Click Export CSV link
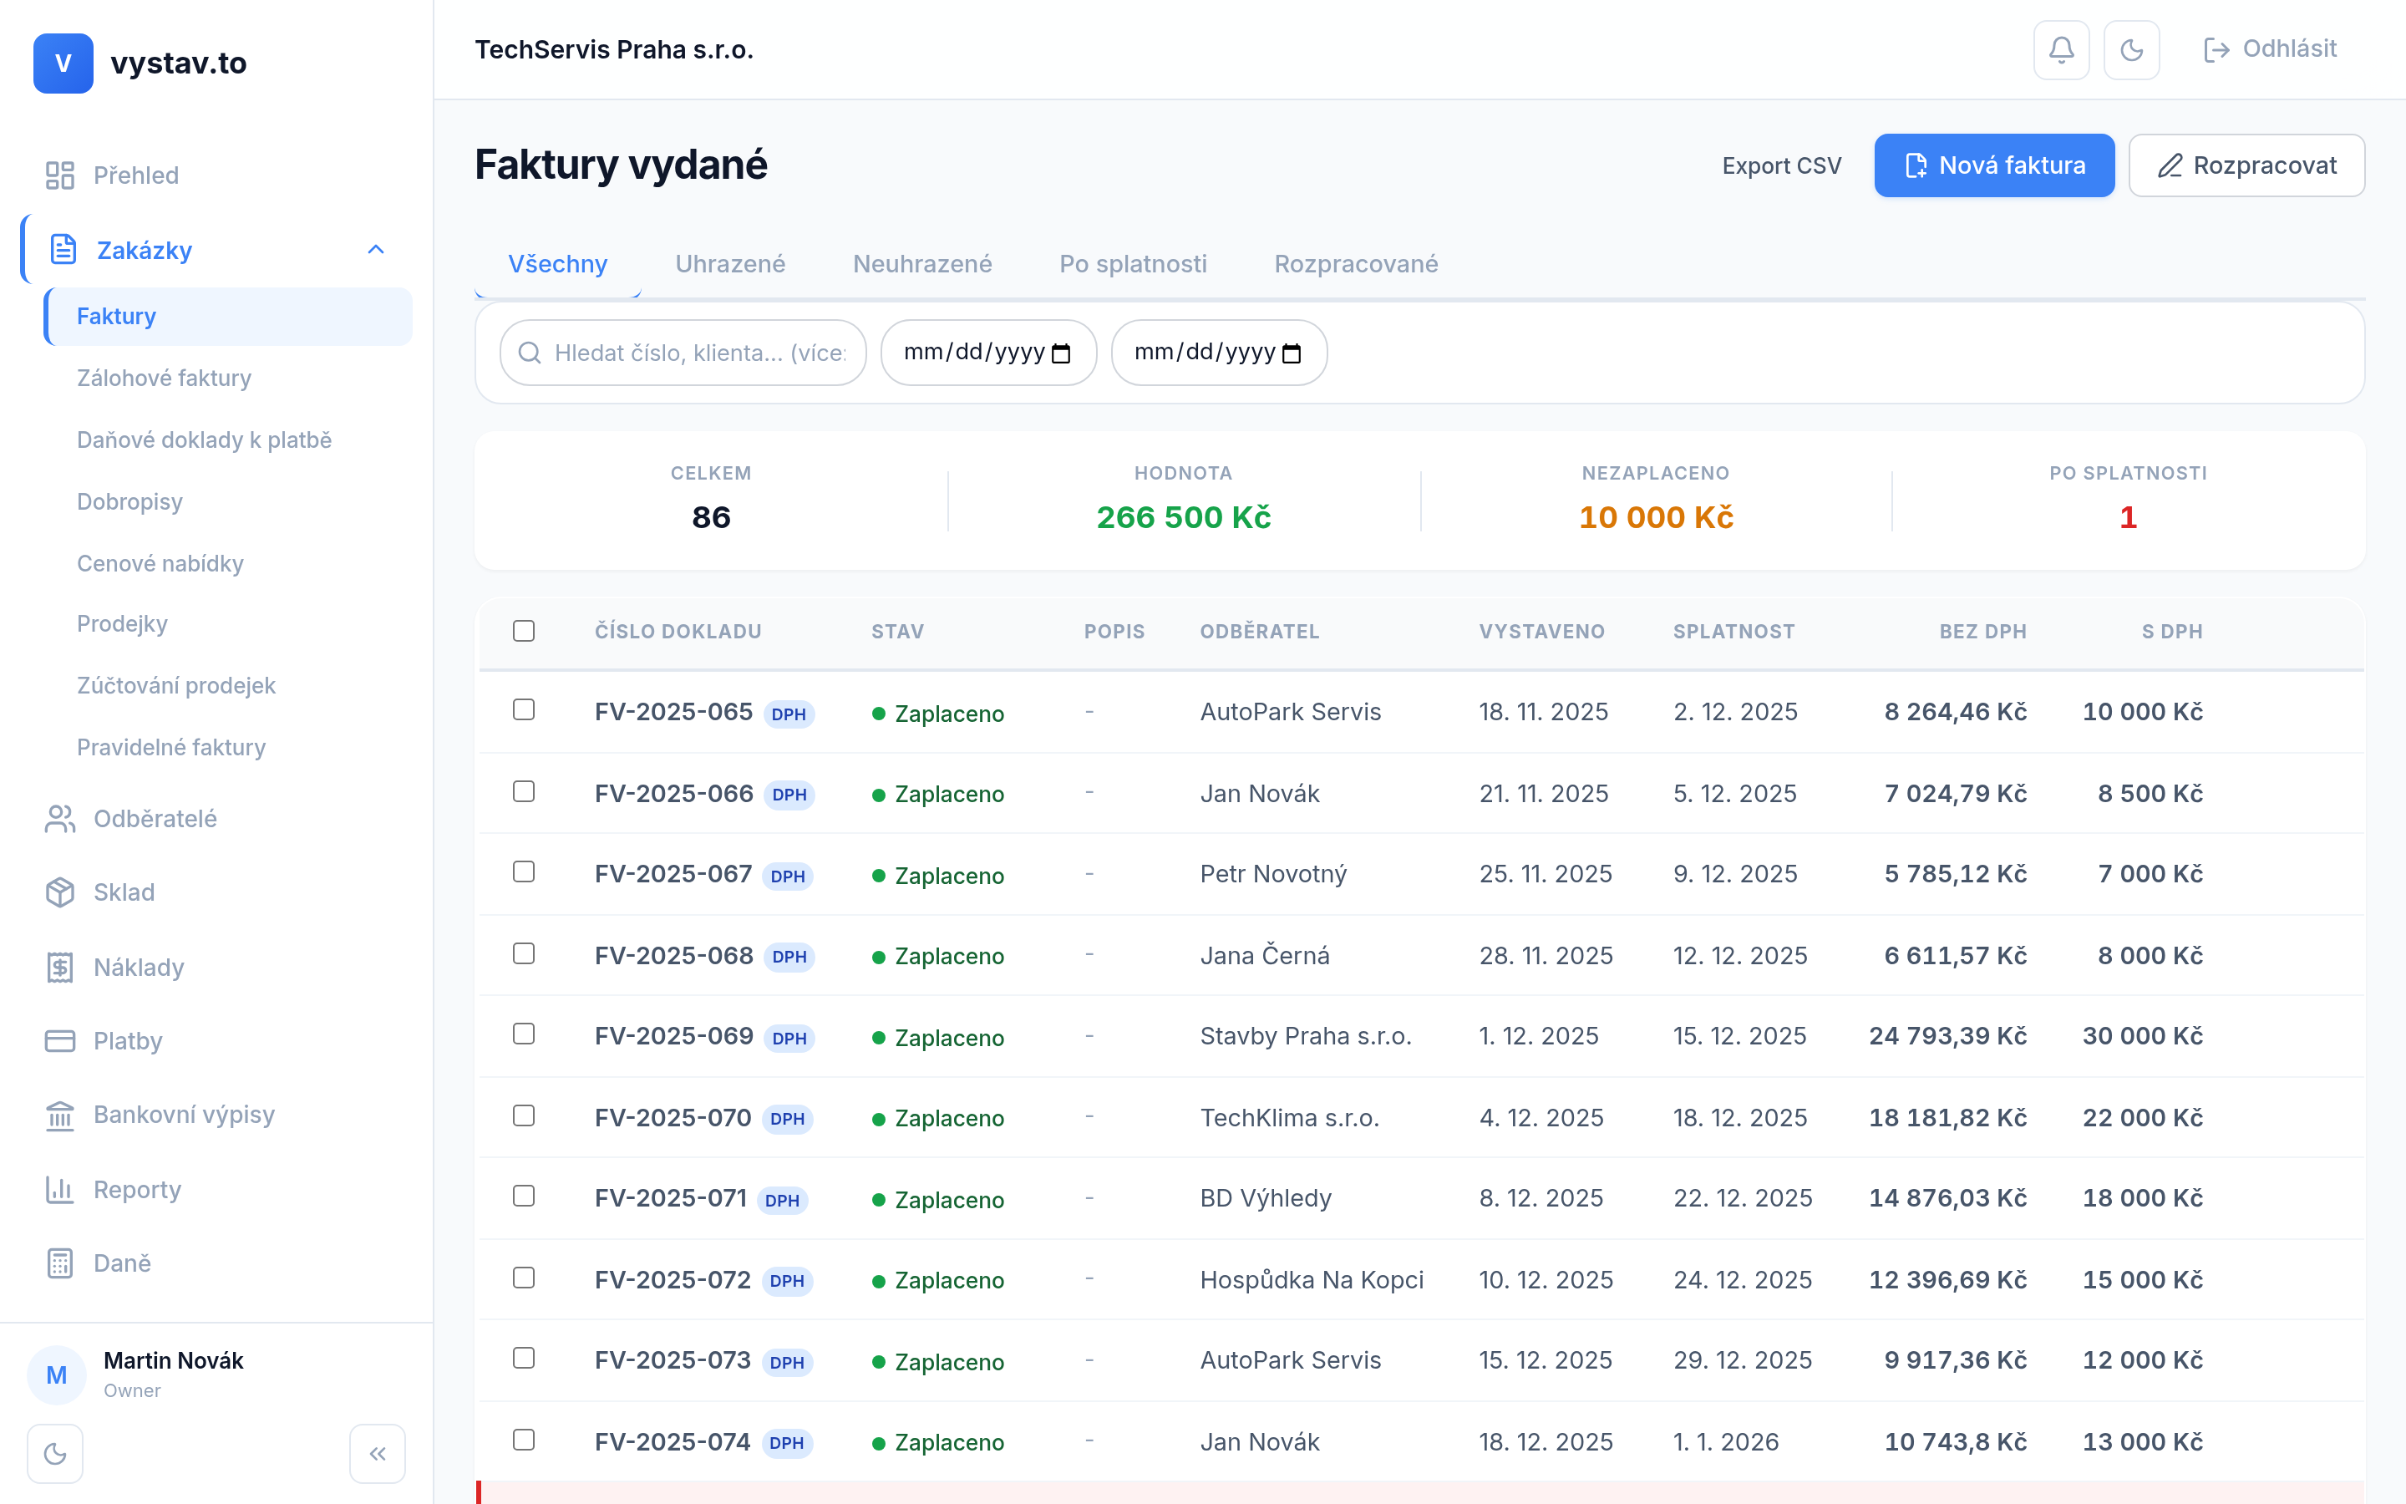 point(1780,165)
